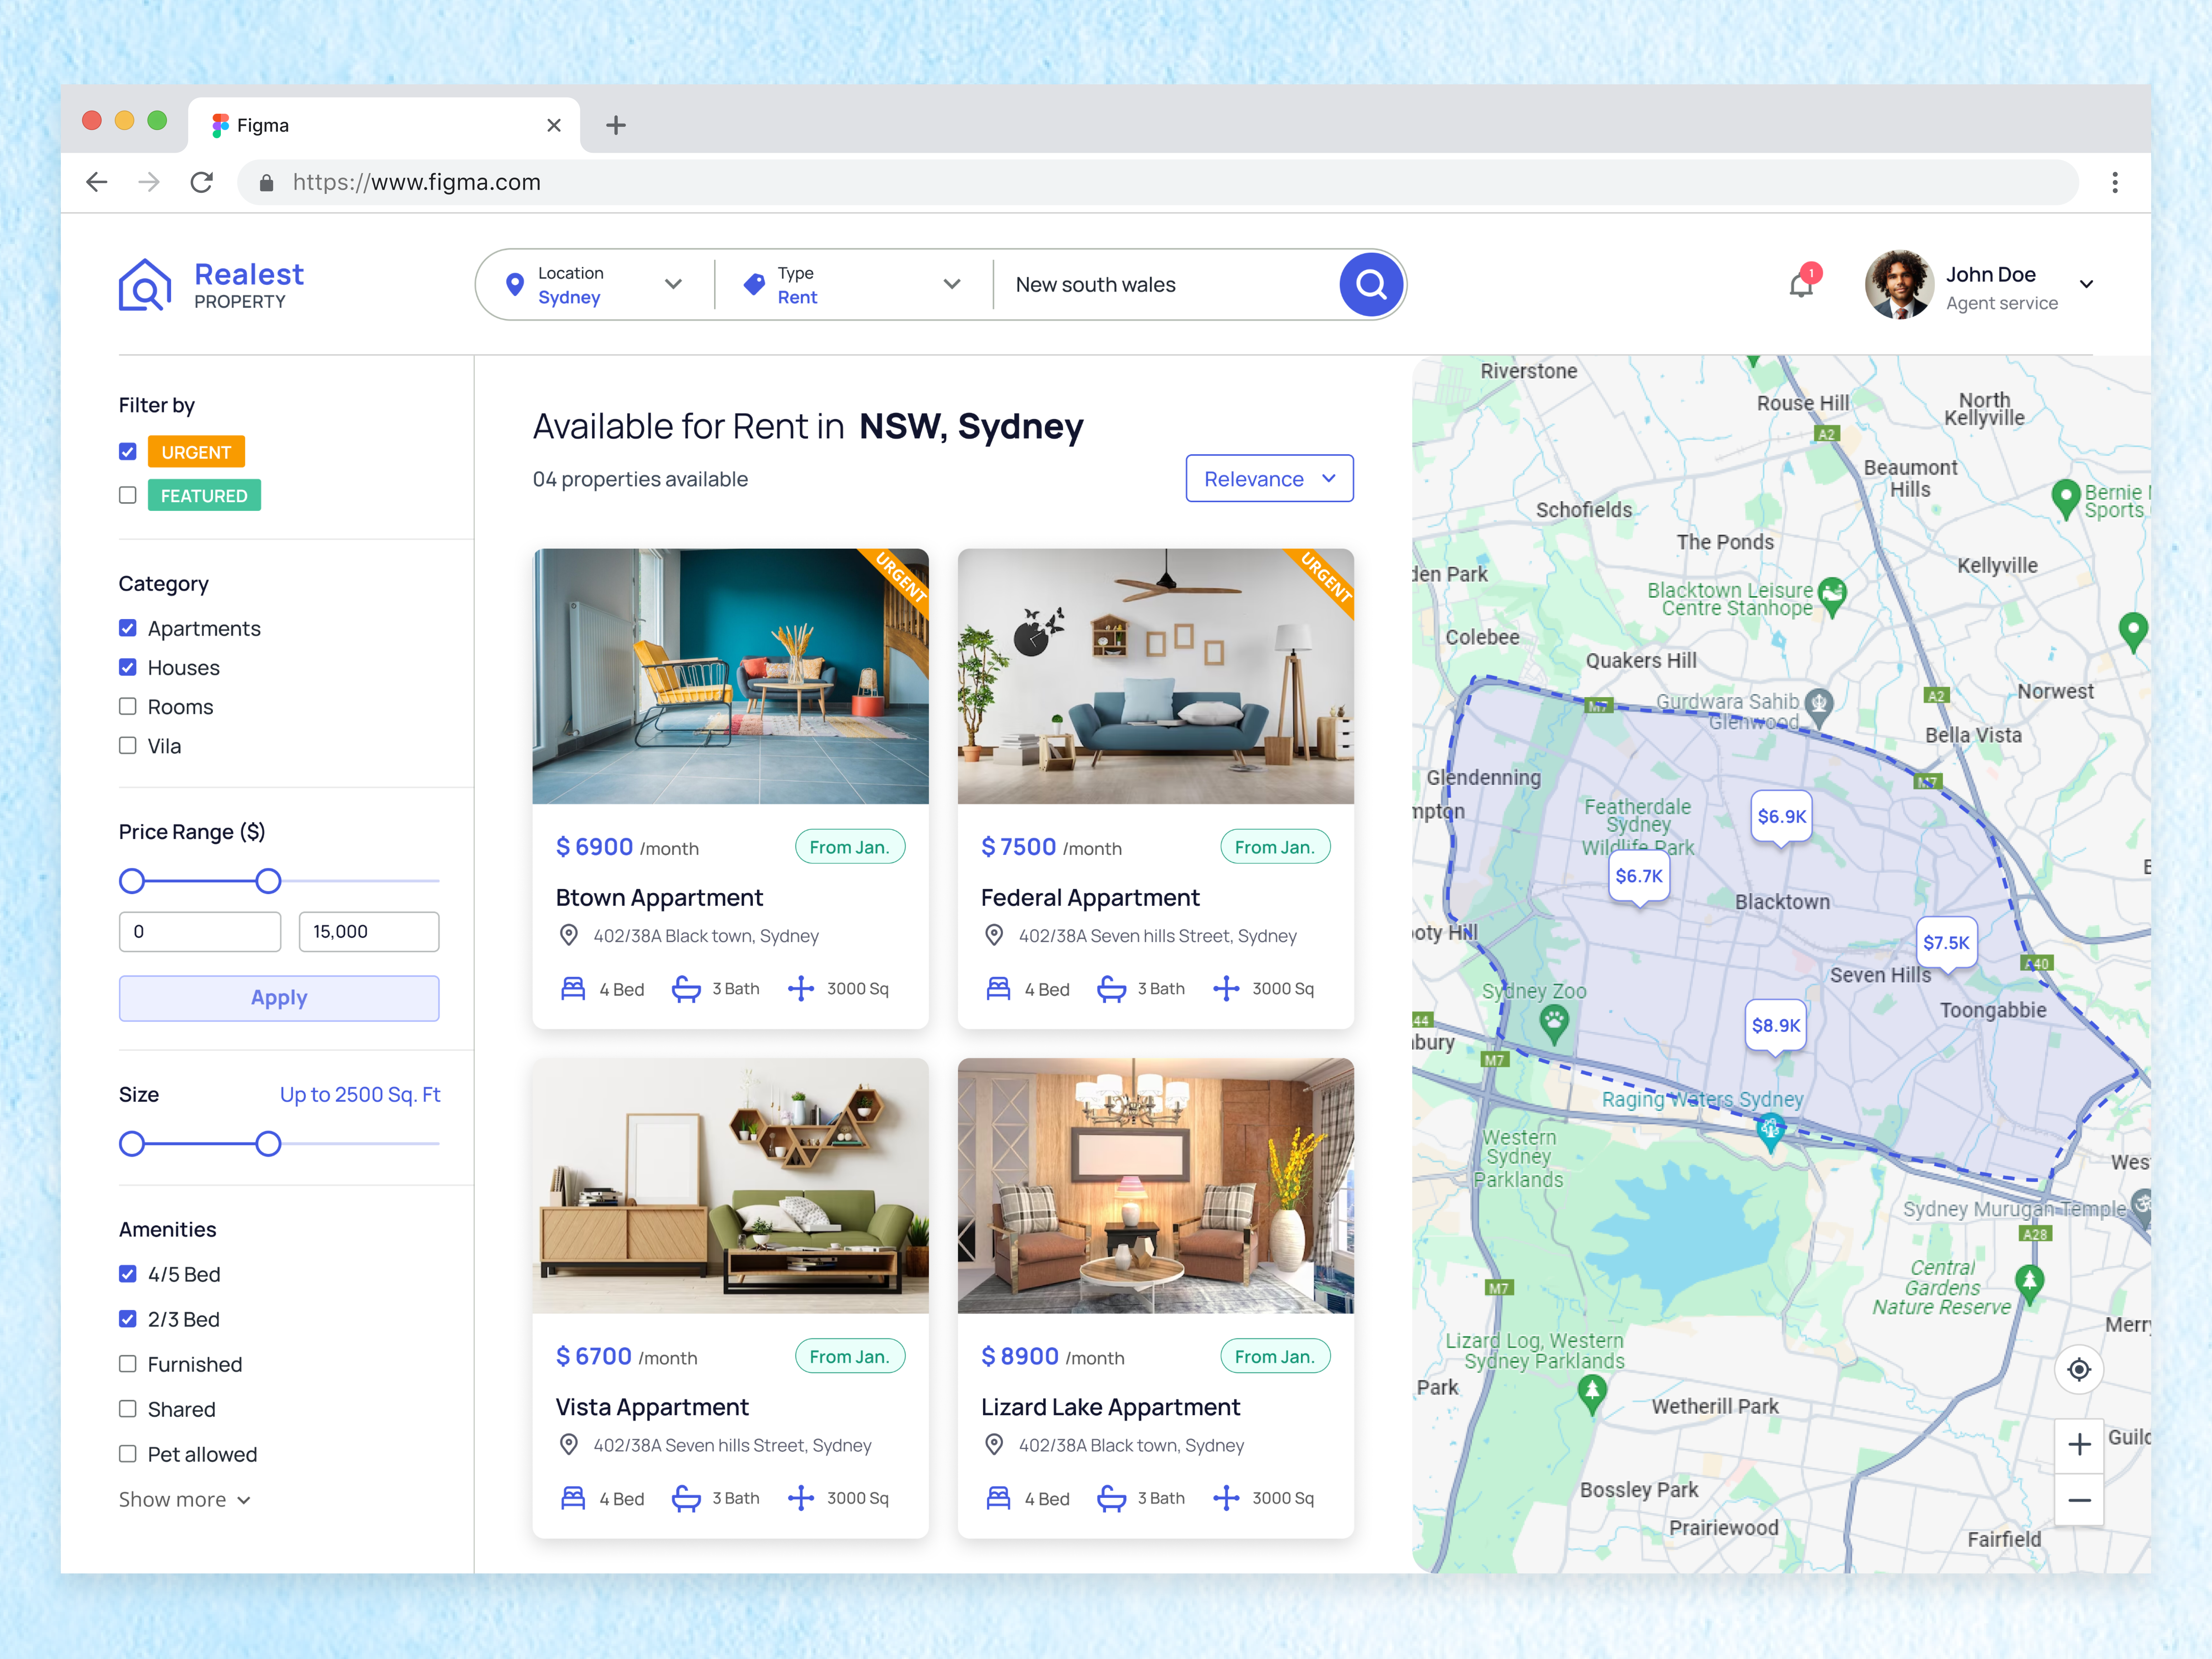The width and height of the screenshot is (2212, 1659).
Task: Zoom in on the map
Action: [2079, 1445]
